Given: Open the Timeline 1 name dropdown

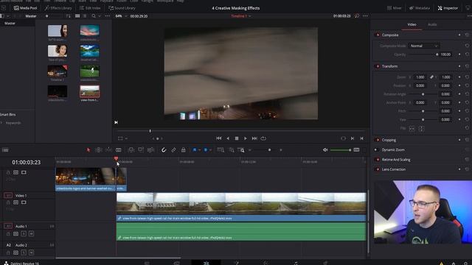Looking at the screenshot, I should [x=241, y=16].
